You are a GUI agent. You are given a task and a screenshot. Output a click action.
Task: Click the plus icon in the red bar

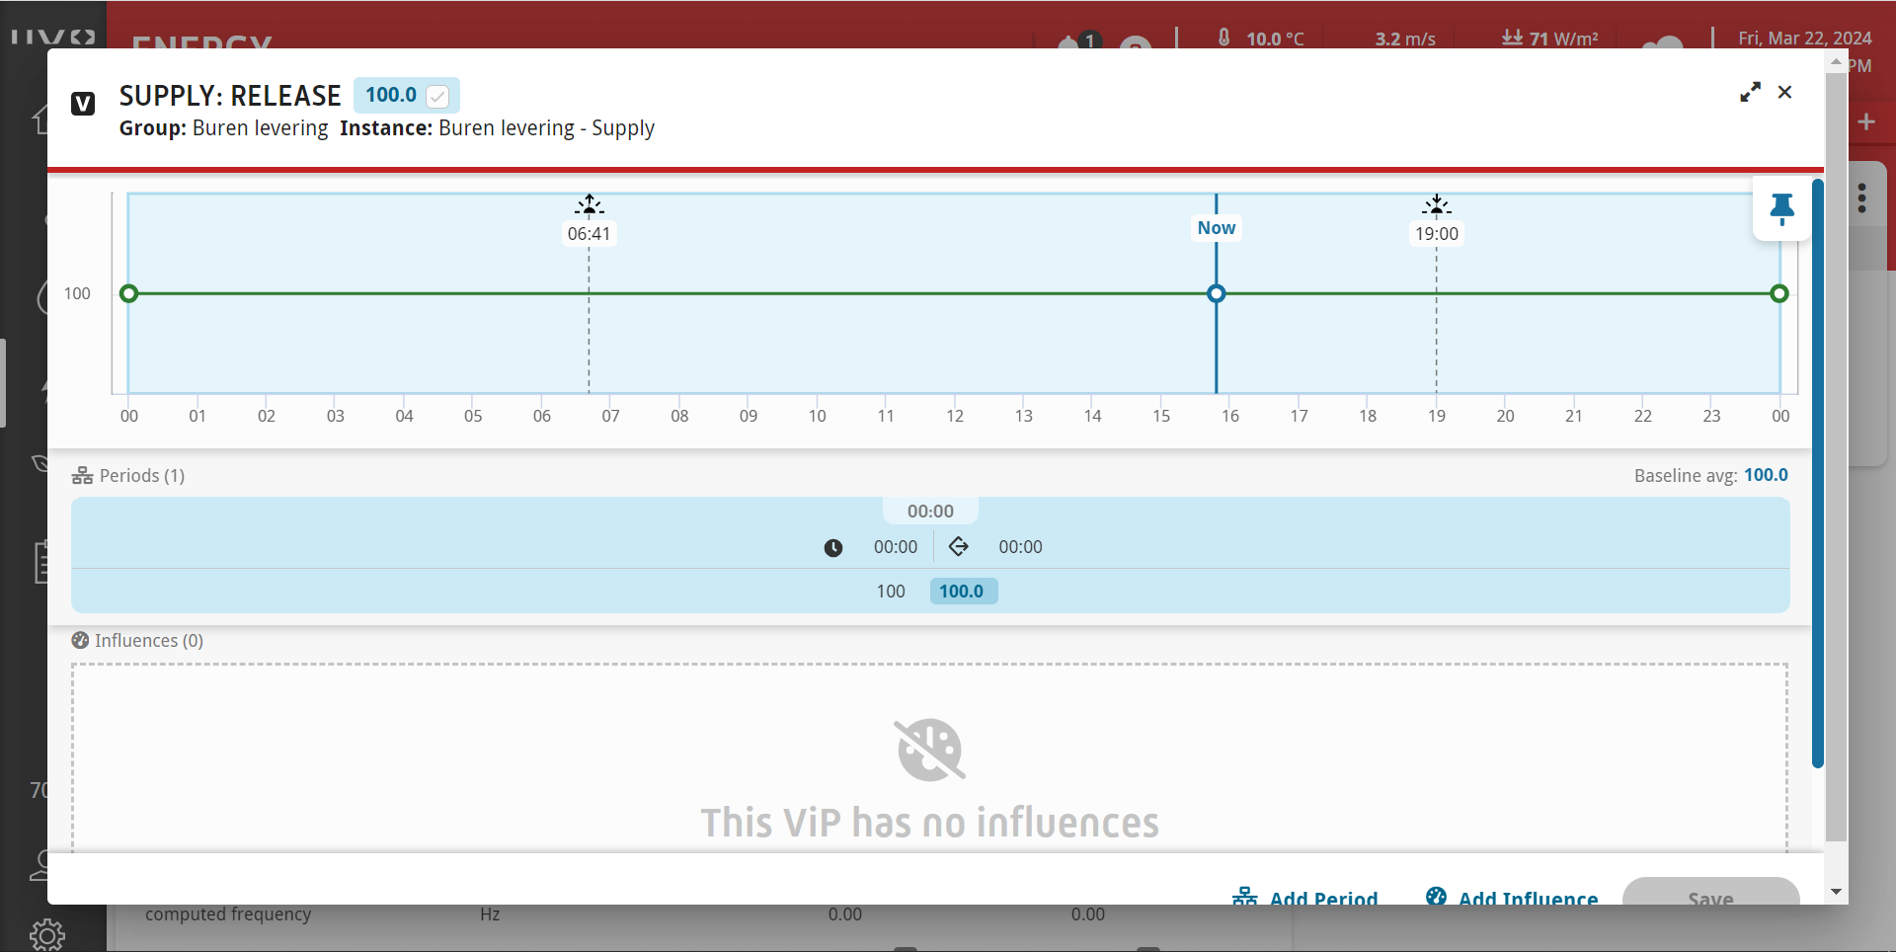1866,121
